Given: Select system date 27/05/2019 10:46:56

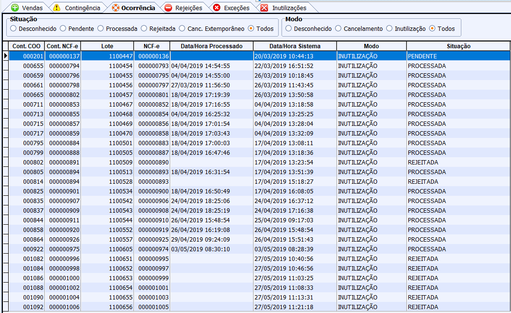Looking at the screenshot, I should click(295, 268).
